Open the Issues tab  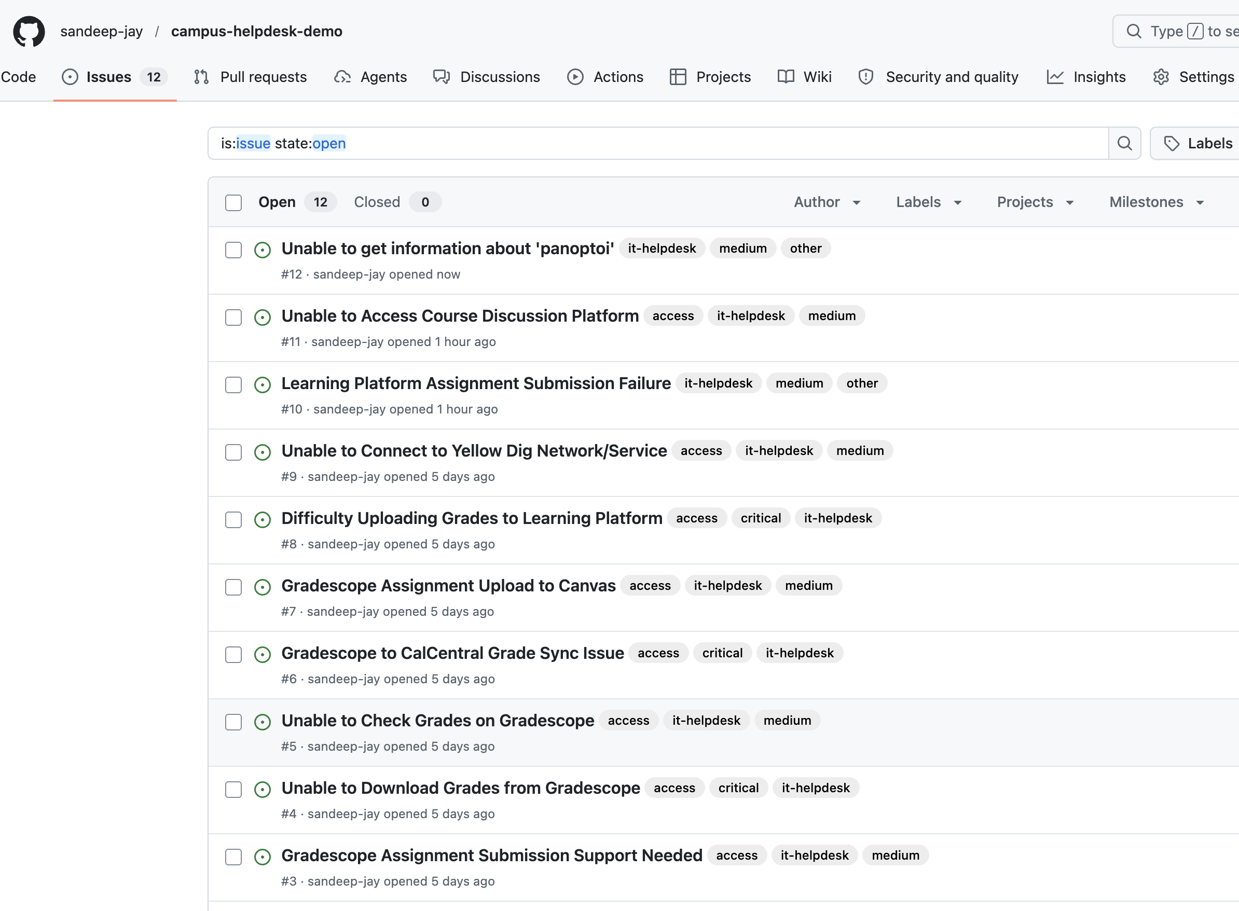[115, 77]
